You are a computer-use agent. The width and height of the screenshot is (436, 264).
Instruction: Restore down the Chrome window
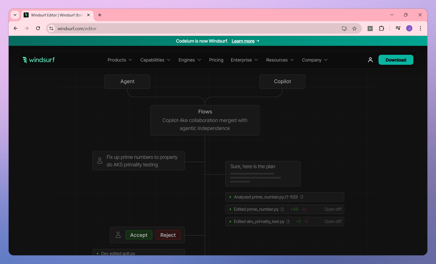(x=406, y=15)
